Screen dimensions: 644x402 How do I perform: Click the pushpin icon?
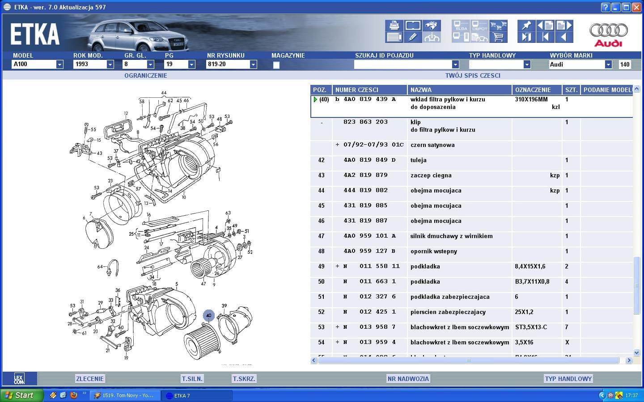point(526,25)
